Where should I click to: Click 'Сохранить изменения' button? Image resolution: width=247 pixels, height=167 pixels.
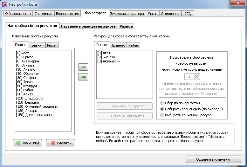[x=214, y=159]
